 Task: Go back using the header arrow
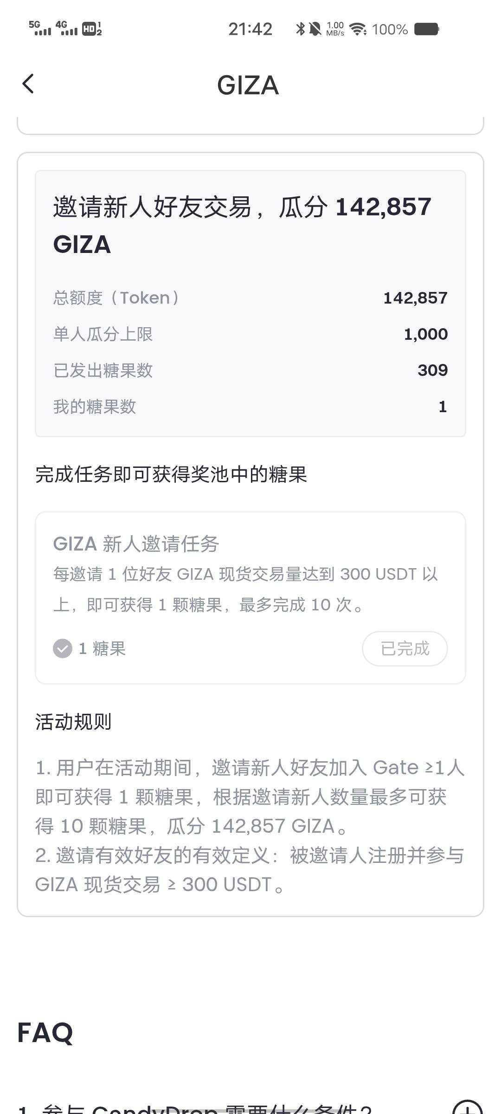(x=28, y=84)
